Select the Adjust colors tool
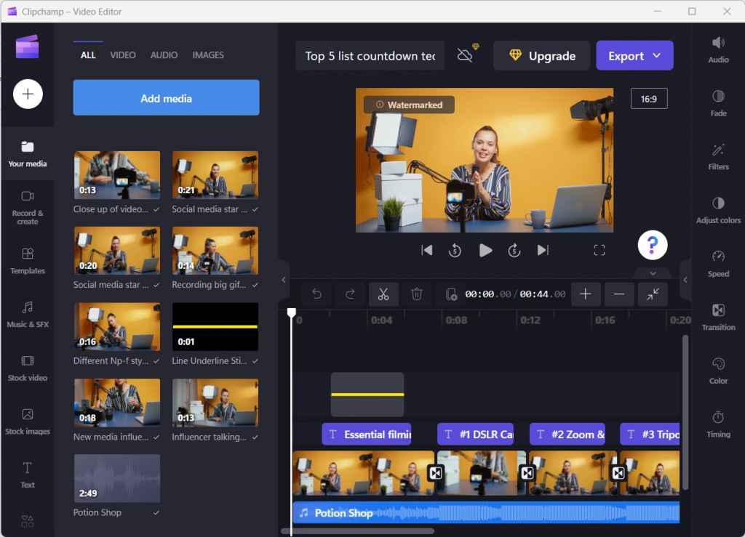 (718, 211)
